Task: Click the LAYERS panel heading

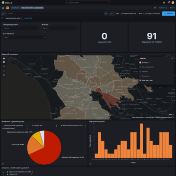Action: pos(143,58)
